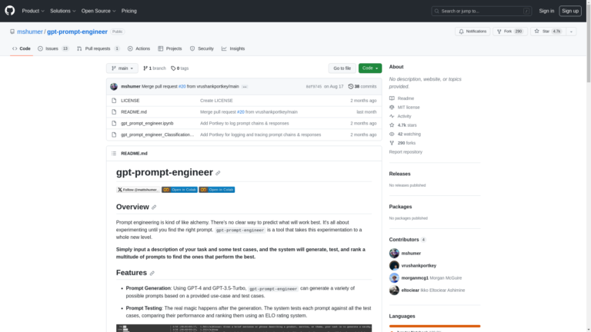The width and height of the screenshot is (591, 332).
Task: Open the README.md file
Action: [x=134, y=111]
